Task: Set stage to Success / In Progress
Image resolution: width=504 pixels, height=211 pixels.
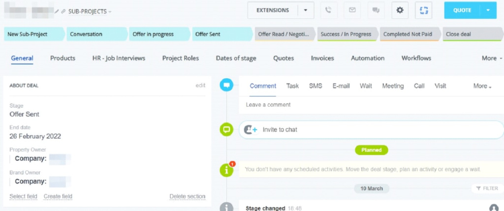Action: click(346, 34)
